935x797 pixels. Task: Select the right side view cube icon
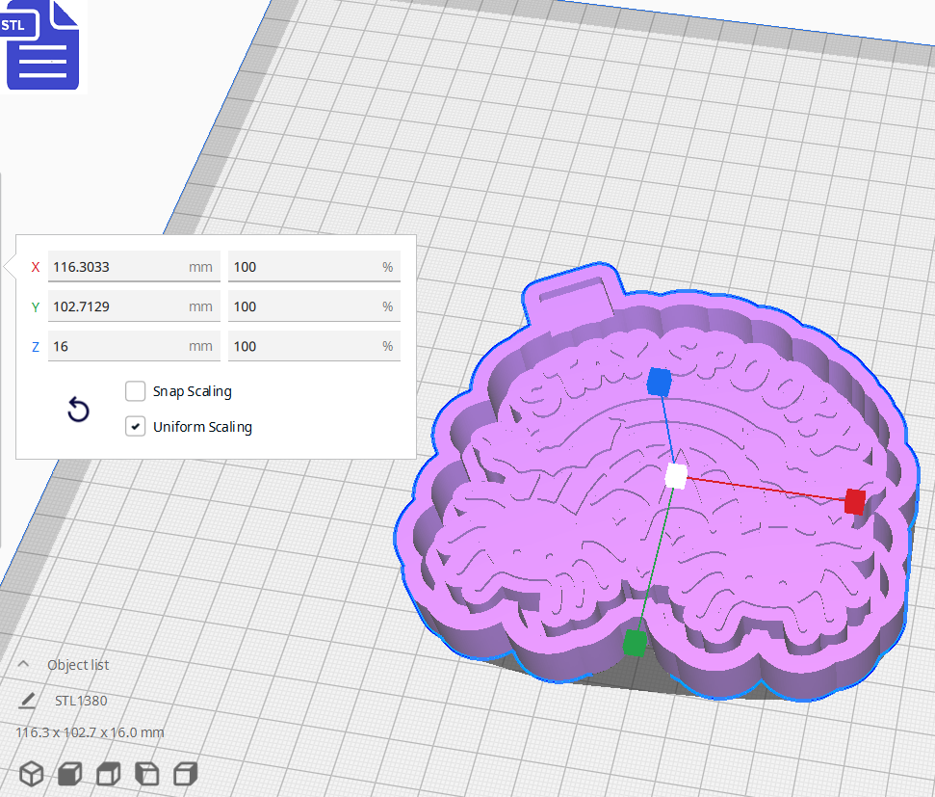[185, 773]
